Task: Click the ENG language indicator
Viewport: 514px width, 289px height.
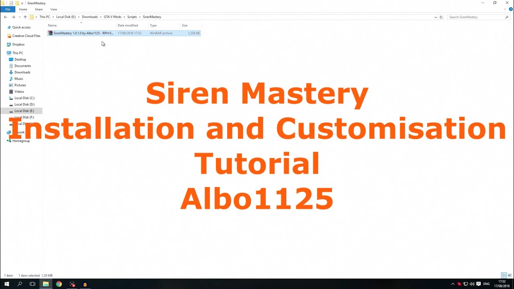Action: [486, 284]
